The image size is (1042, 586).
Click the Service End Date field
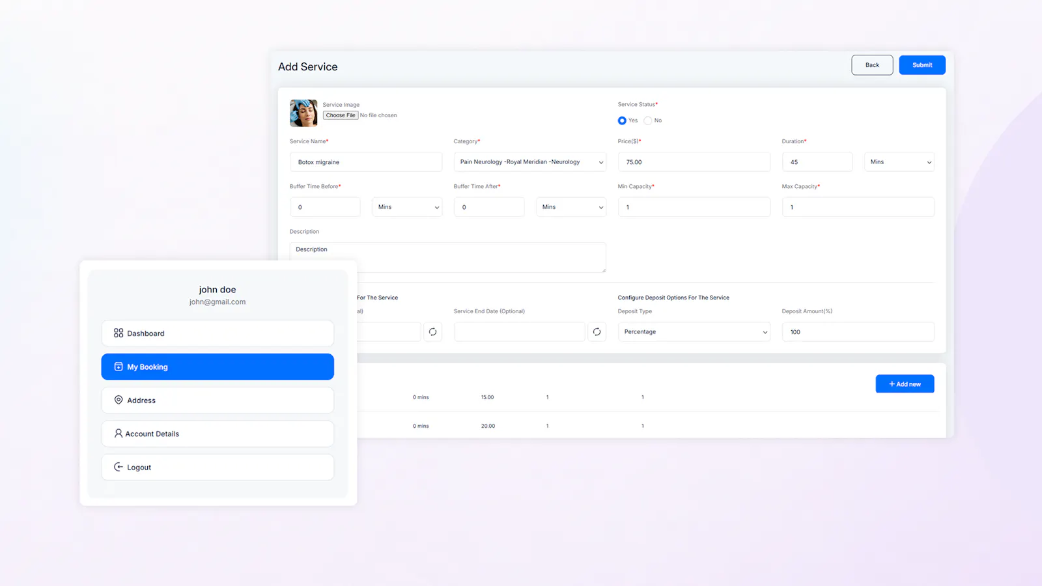pyautogui.click(x=520, y=332)
